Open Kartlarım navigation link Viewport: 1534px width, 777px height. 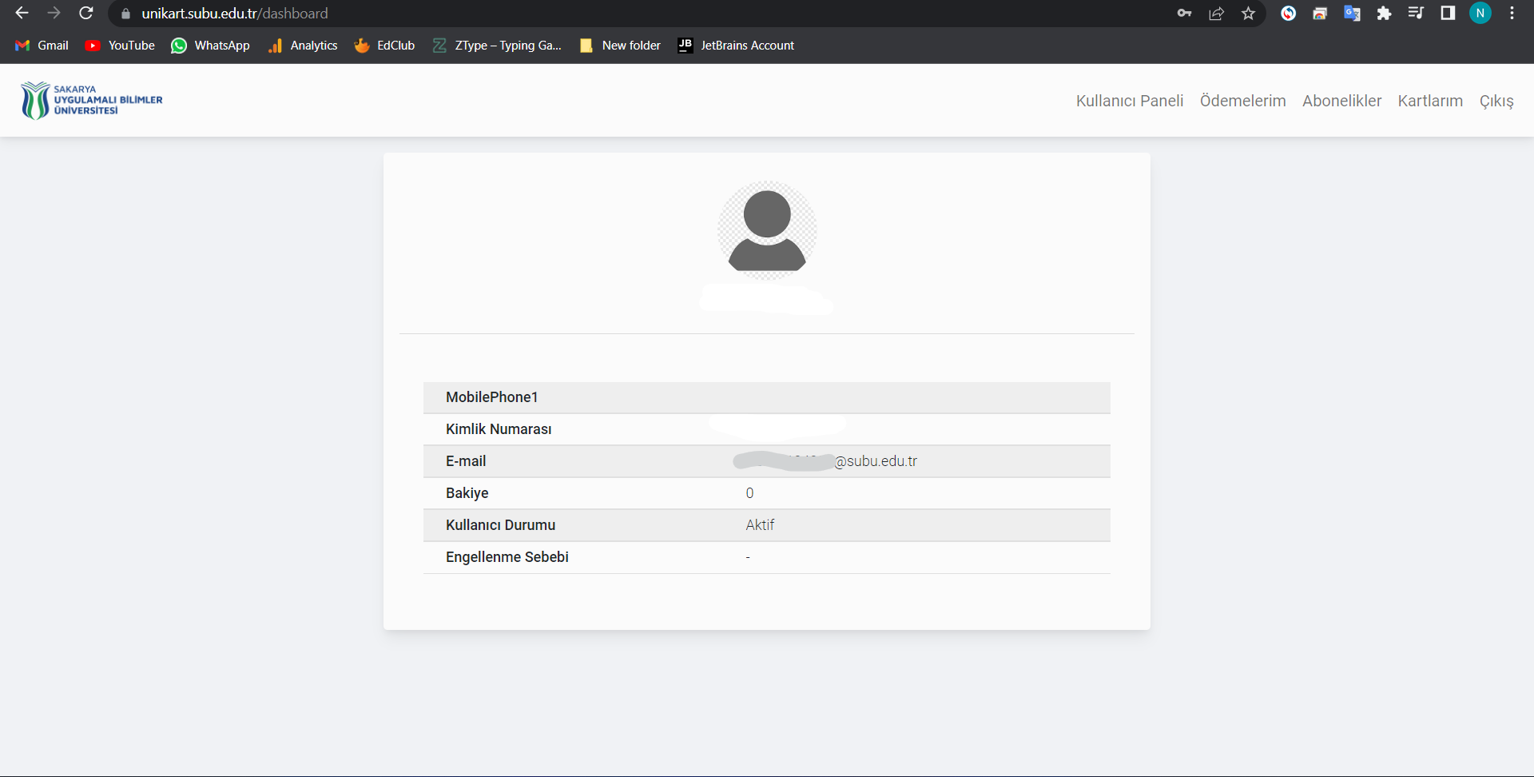(1430, 101)
